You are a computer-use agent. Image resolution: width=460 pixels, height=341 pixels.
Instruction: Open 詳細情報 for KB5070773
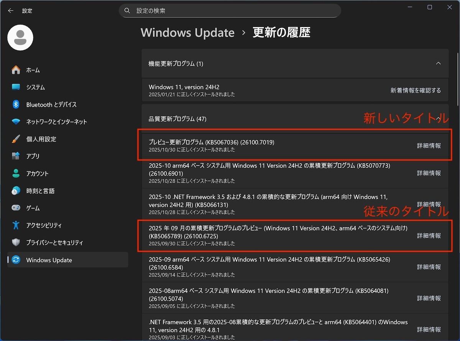point(429,173)
